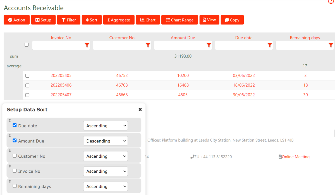Open the Remaining days sort direction dropdown

pyautogui.click(x=105, y=186)
